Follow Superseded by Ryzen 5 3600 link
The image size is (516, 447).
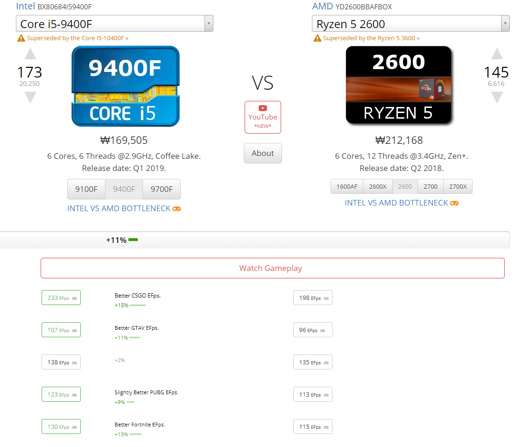(371, 38)
